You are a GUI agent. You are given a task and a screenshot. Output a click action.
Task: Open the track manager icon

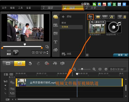11,74
